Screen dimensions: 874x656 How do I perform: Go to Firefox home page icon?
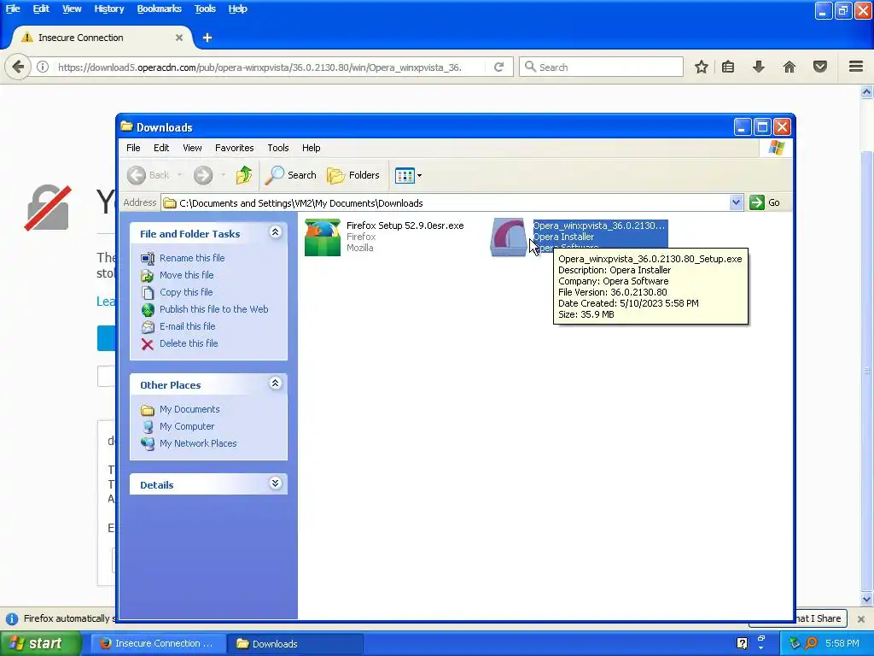tap(790, 67)
